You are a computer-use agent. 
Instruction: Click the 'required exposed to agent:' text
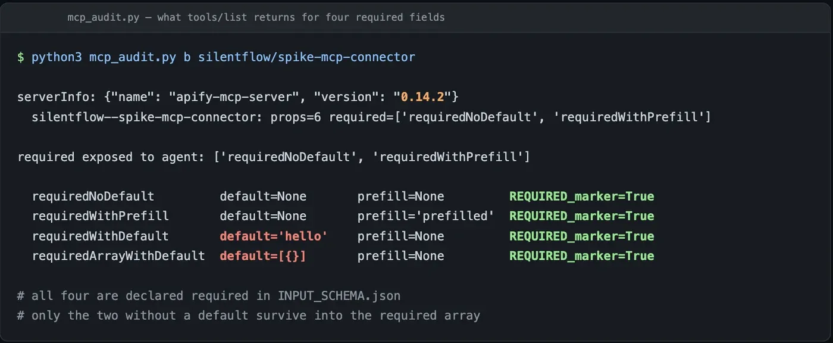(x=111, y=157)
